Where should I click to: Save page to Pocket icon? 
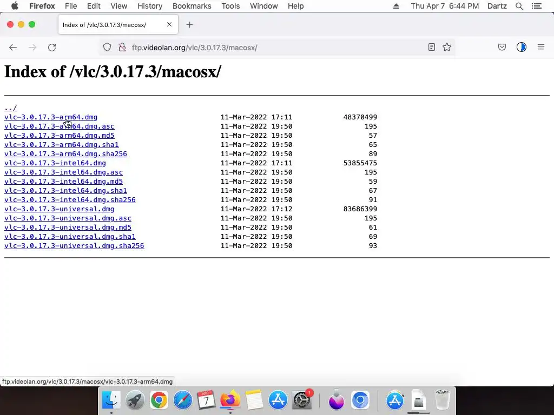click(502, 48)
